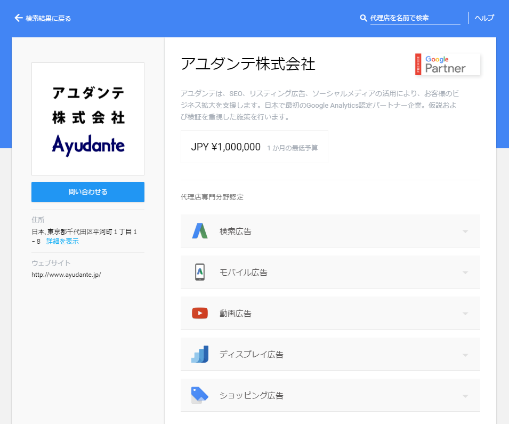
Task: Expand the 検索広告 section arrow
Action: pos(465,231)
